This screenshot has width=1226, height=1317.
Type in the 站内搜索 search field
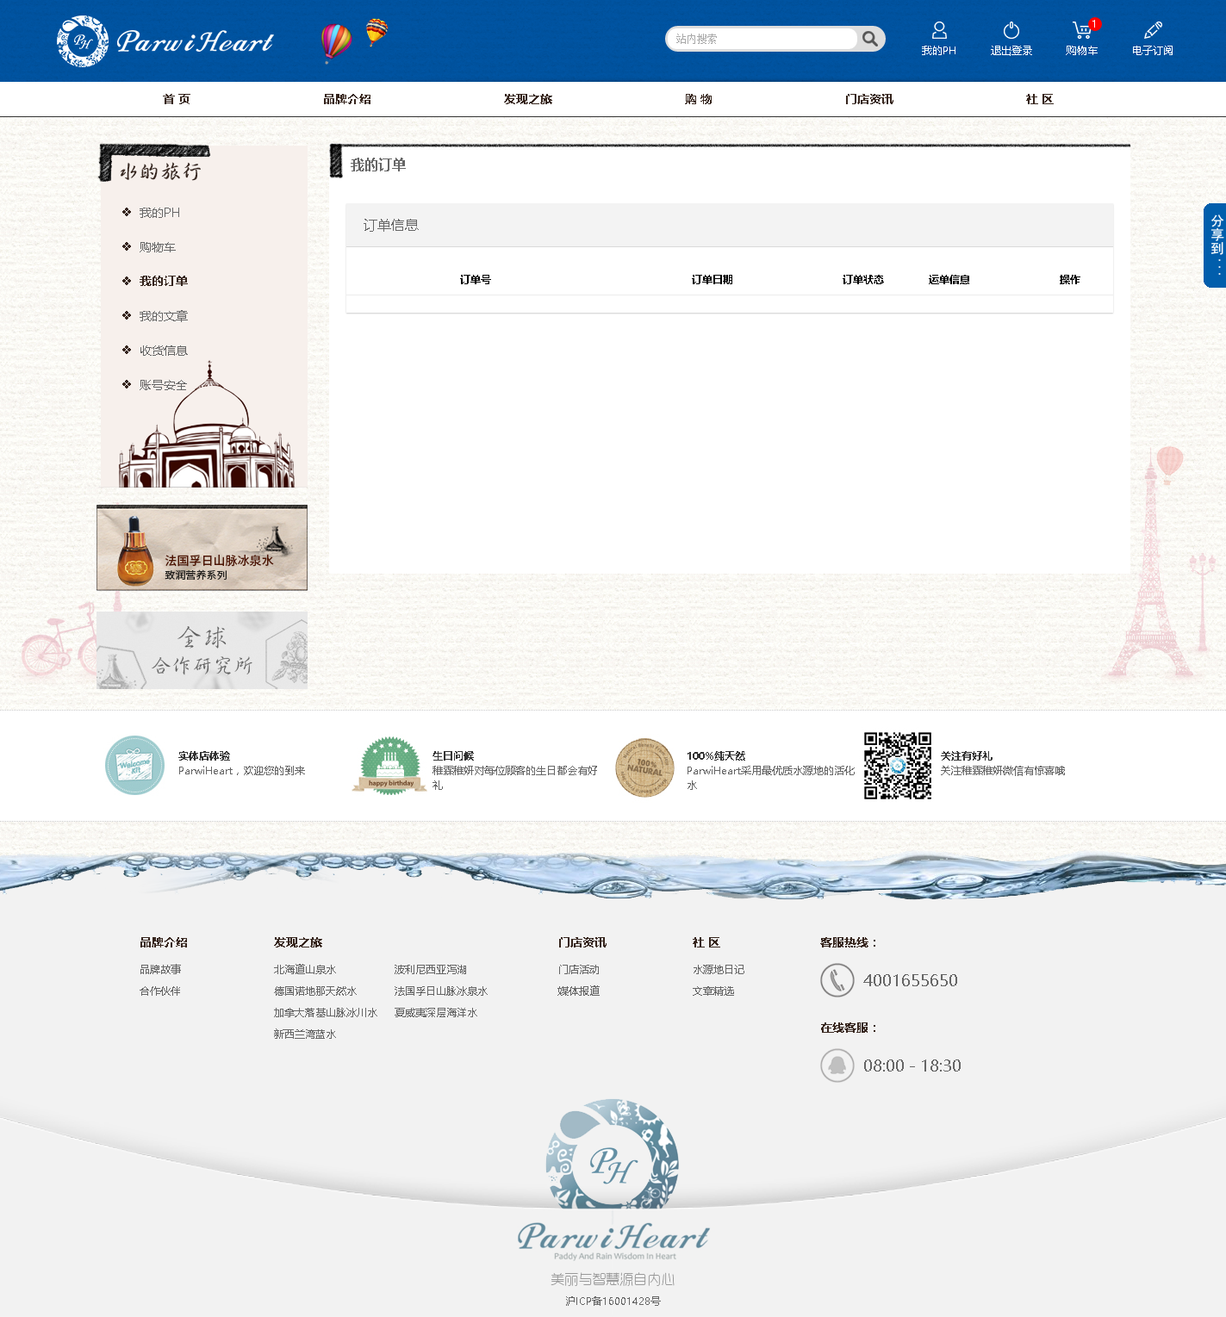coord(762,39)
